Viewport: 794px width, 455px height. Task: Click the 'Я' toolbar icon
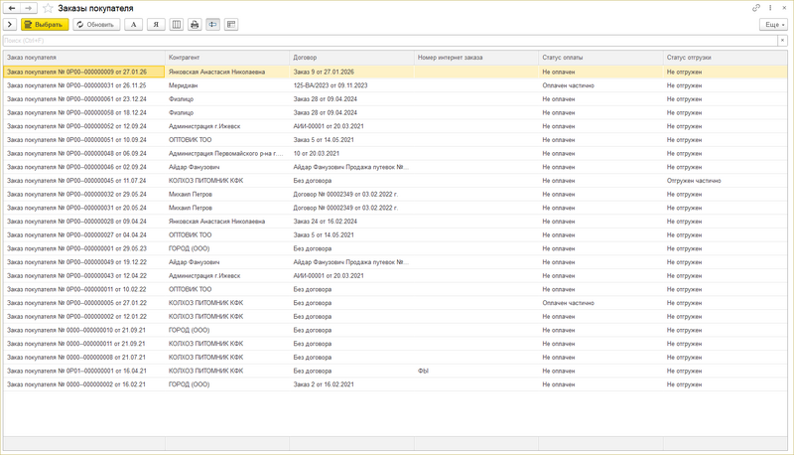[x=156, y=25]
